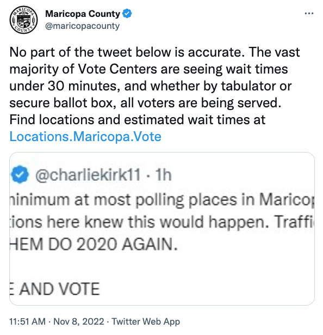323x335 pixels.
Task: Click the blue verified badge beside Maricopa County
Action: click(x=127, y=14)
